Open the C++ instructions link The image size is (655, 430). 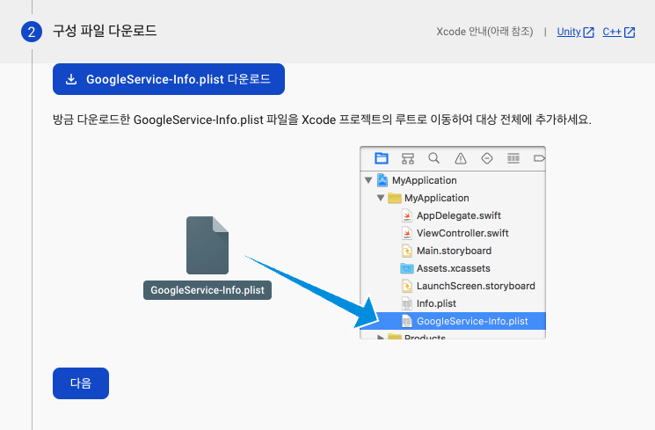point(612,32)
